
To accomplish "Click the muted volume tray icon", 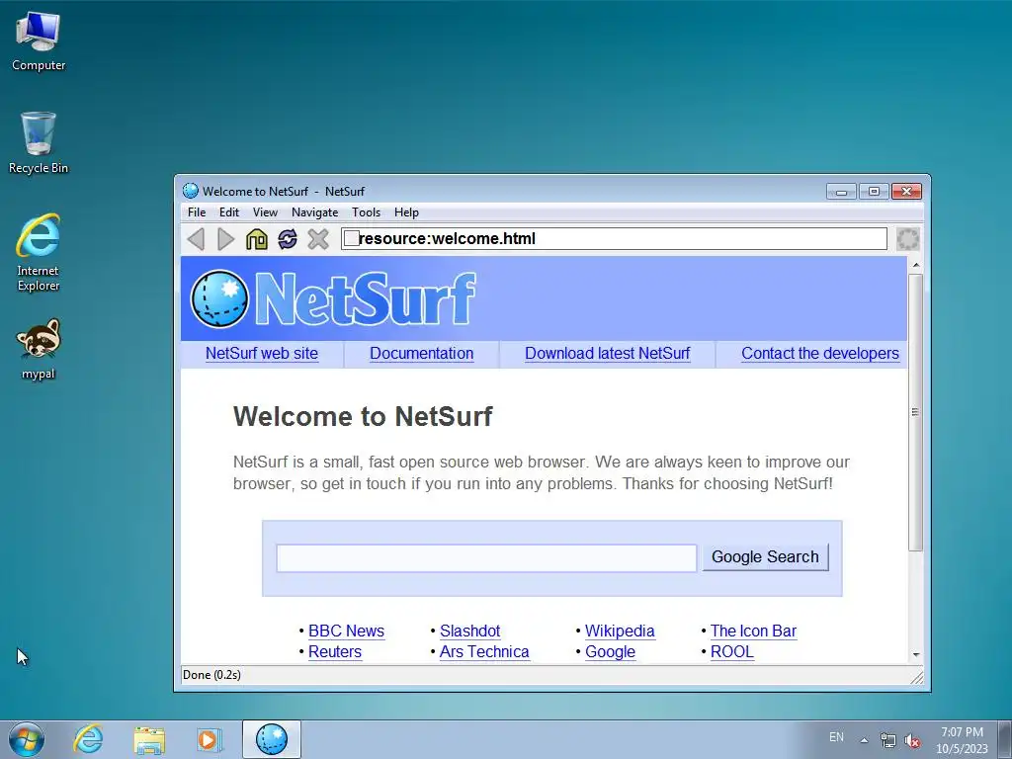I will pos(912,741).
